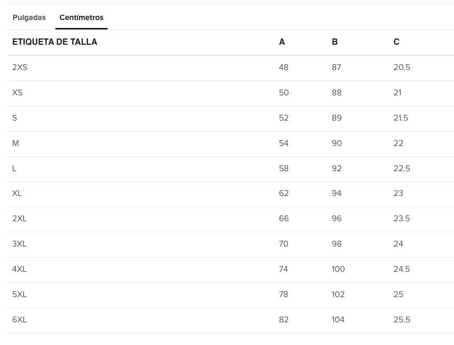454x345 pixels.
Task: Click value 48 in 2XS row
Action: (x=284, y=67)
